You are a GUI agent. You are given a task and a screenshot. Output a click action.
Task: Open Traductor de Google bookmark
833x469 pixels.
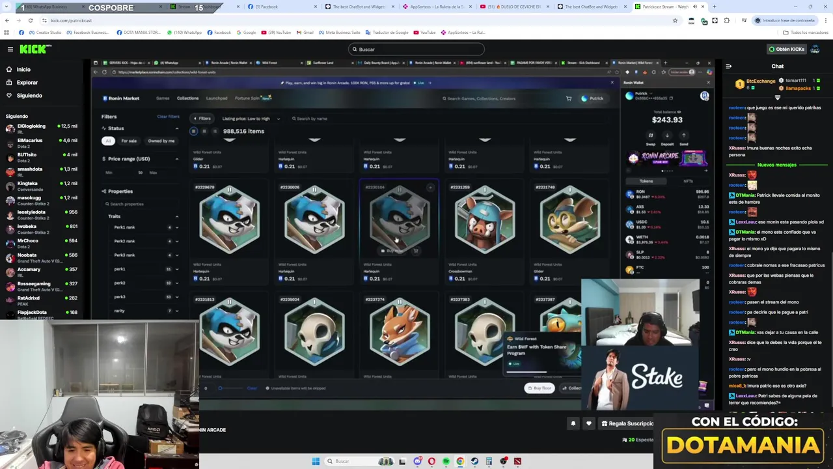(387, 32)
